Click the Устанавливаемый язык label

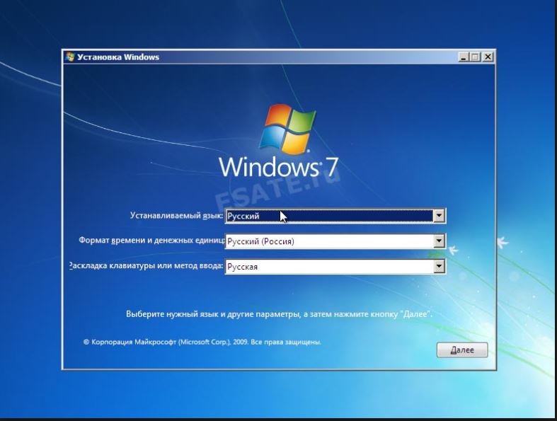[x=176, y=216]
